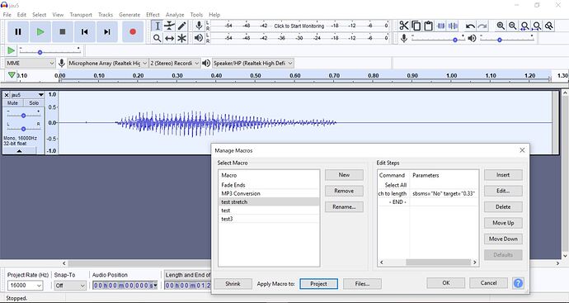569x303 pixels.
Task: Solo the jau5 track
Action: click(x=34, y=103)
